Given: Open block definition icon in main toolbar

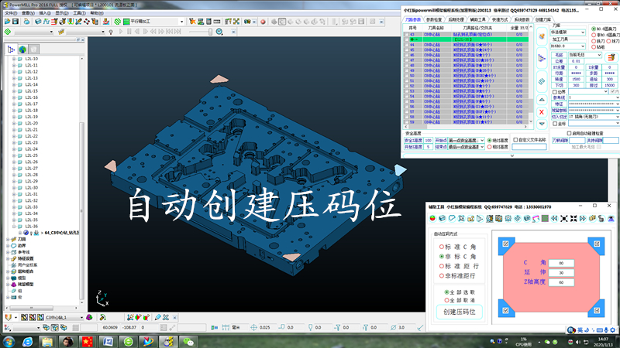Looking at the screenshot, I should tap(38, 22).
